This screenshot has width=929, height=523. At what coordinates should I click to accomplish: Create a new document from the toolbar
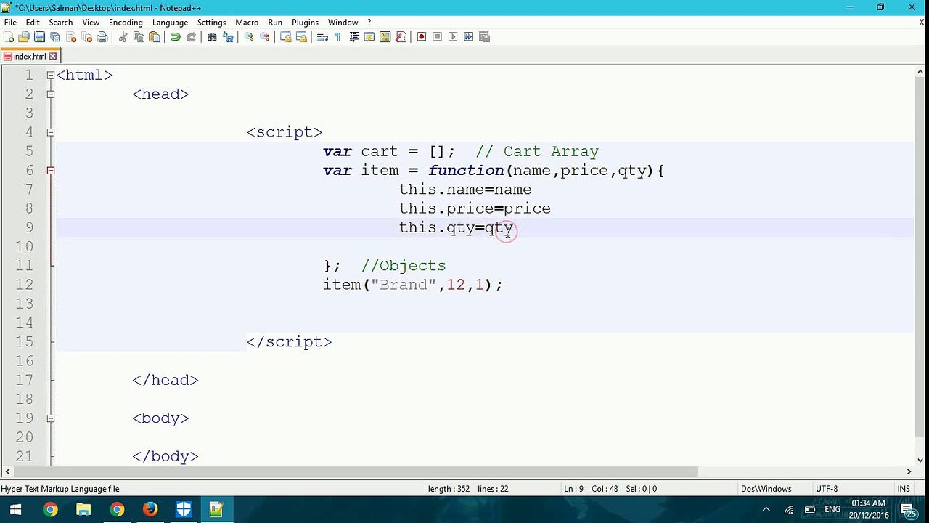coord(9,37)
